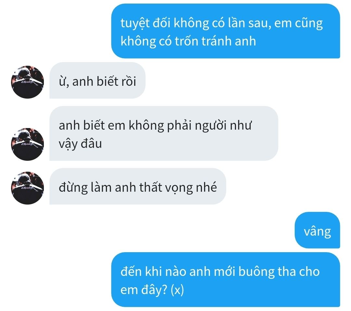Screen dimensions: 351x311
Task: Tap avatar beside "đừng làm anh thất vọng nhé"
Action: pos(27,188)
